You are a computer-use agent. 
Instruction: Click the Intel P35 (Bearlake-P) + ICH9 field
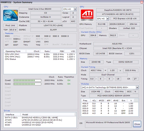click(x=117, y=48)
